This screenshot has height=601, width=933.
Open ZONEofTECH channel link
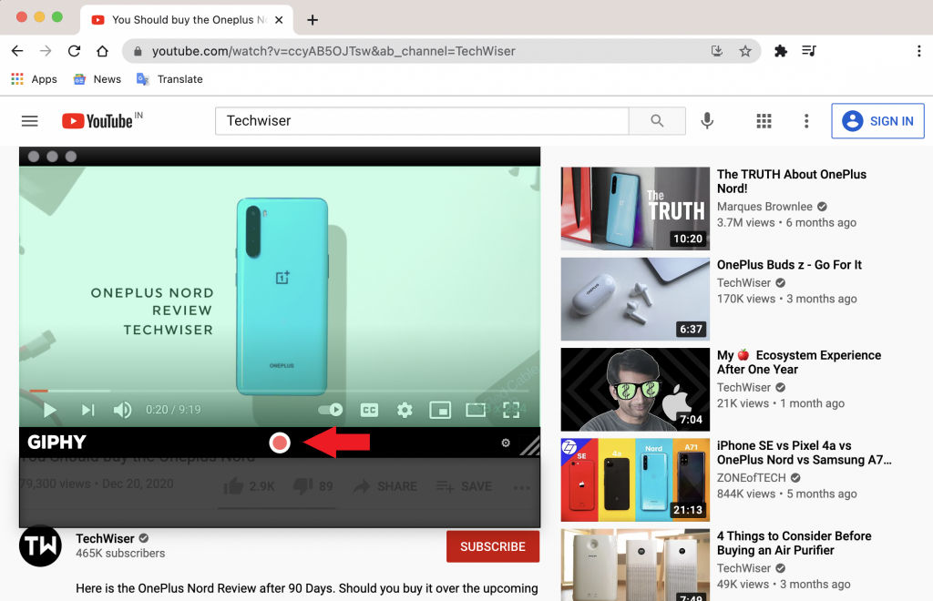(751, 477)
